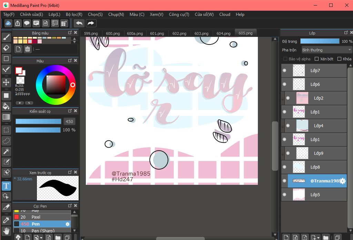
Task: Switch to the 604.png tab
Action: (223, 33)
